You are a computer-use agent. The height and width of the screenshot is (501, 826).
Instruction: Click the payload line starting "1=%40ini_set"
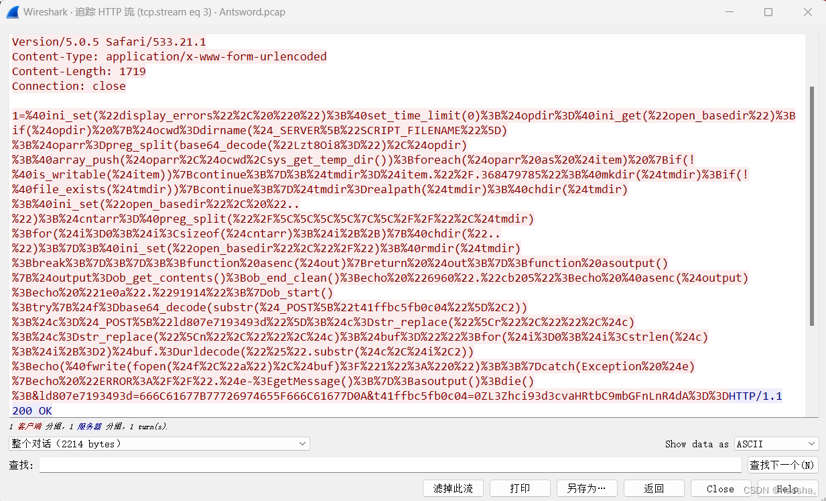(403, 115)
